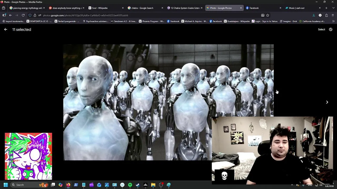Close the chakra - Google Search tab
337x189 pixels.
tap(162, 8)
